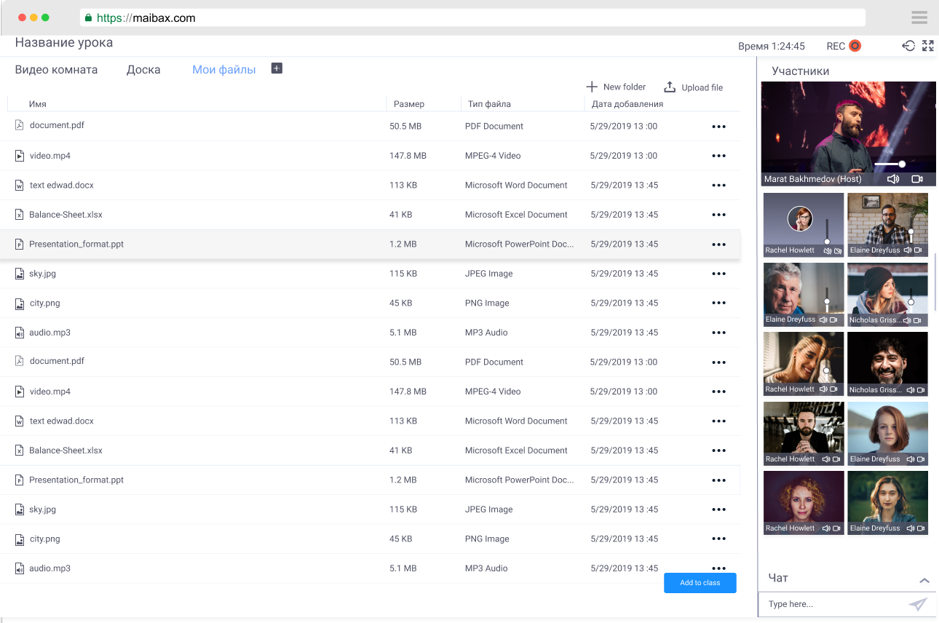Sort files by the Размер column header
The width and height of the screenshot is (939, 623).
[x=409, y=104]
